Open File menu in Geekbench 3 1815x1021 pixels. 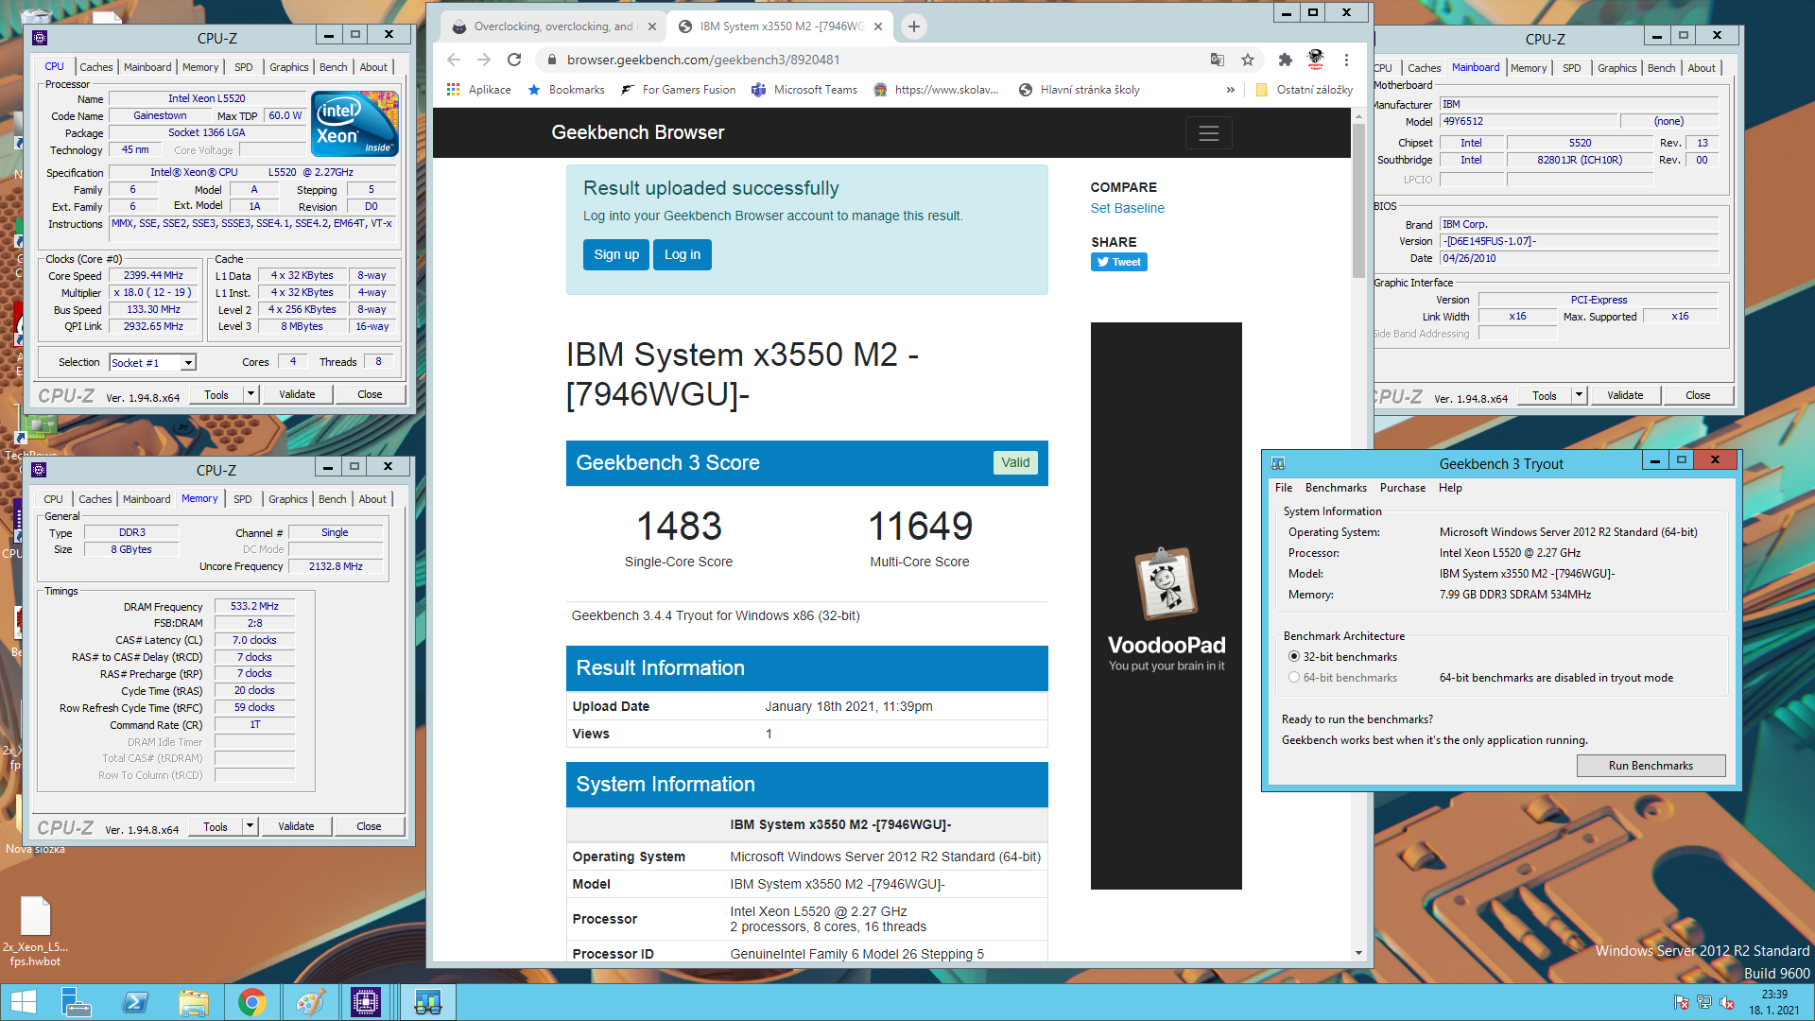[x=1284, y=488]
